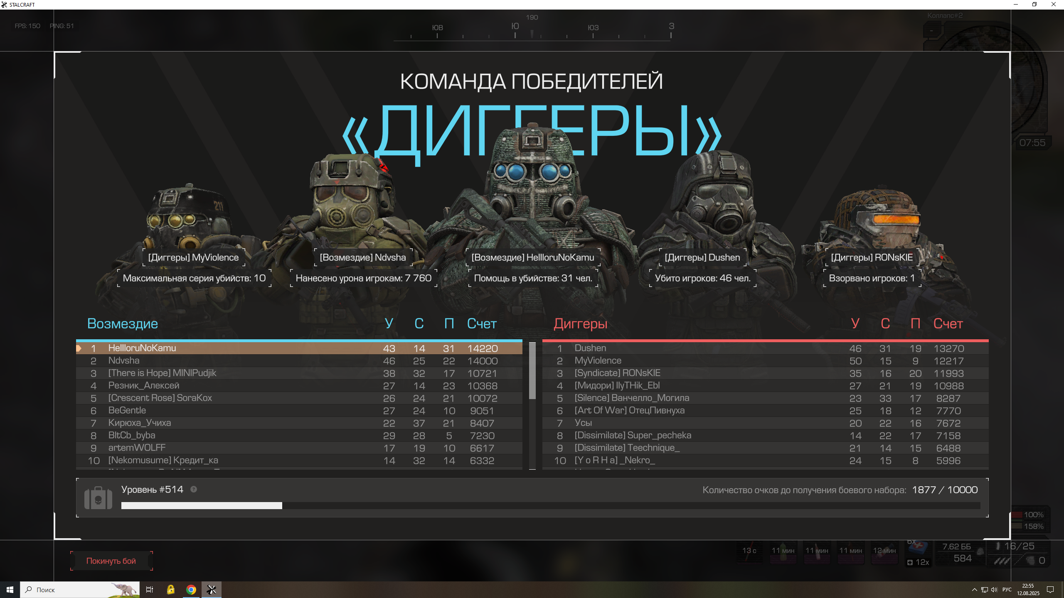Select the Кирюха_Учиха row

pos(299,423)
